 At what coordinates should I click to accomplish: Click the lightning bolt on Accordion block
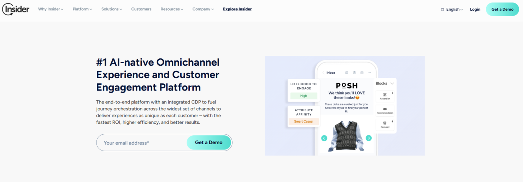point(392,93)
